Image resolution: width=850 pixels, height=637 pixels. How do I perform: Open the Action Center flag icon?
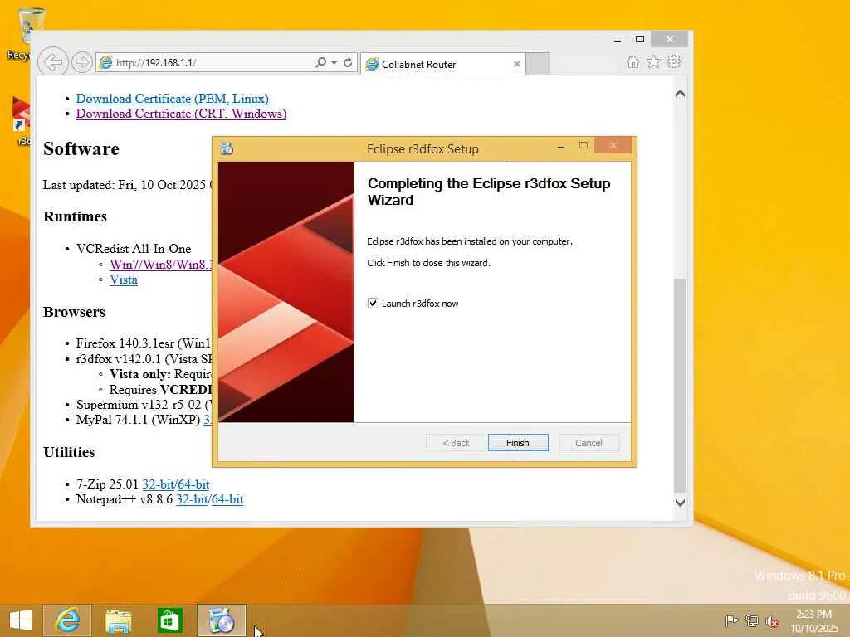coord(731,620)
